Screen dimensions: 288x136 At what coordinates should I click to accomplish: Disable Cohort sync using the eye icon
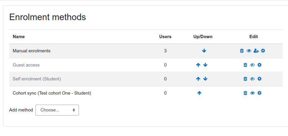[252, 93]
